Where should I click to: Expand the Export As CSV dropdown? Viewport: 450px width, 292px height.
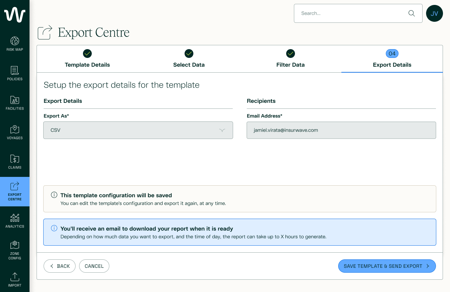point(138,130)
